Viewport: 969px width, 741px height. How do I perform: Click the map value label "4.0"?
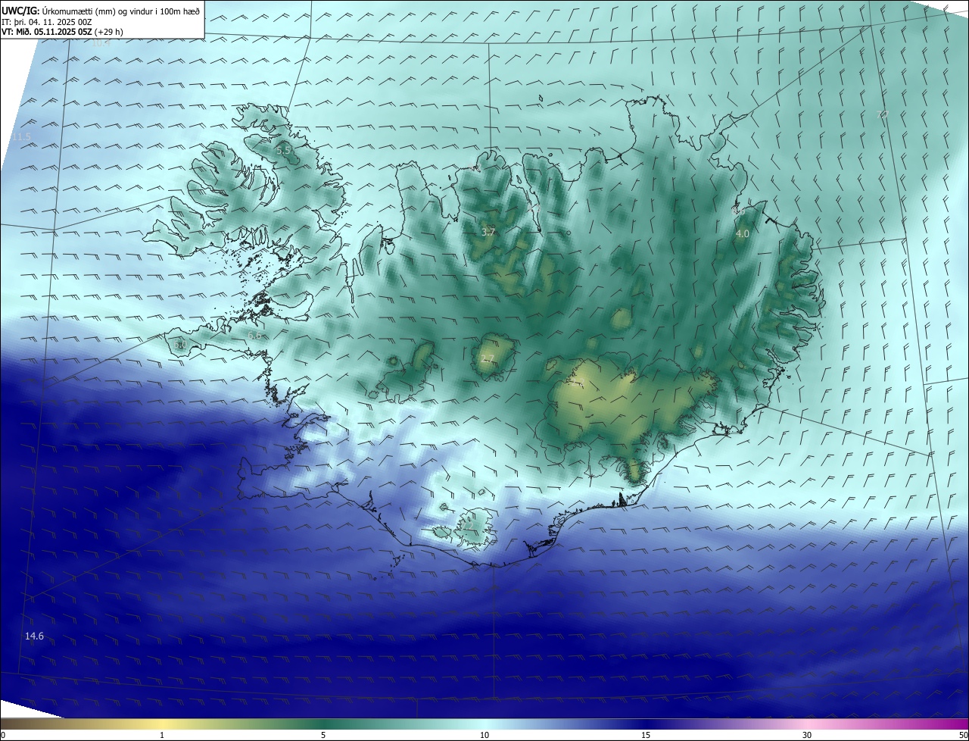coord(743,234)
